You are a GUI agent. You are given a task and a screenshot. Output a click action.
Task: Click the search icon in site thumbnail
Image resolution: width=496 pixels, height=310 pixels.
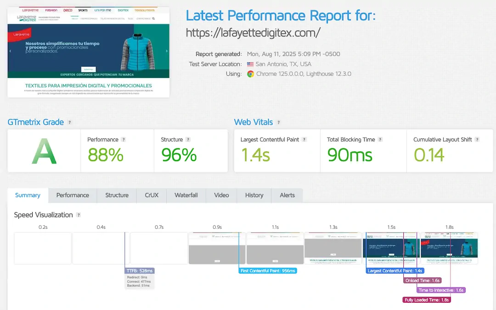tap(153, 19)
